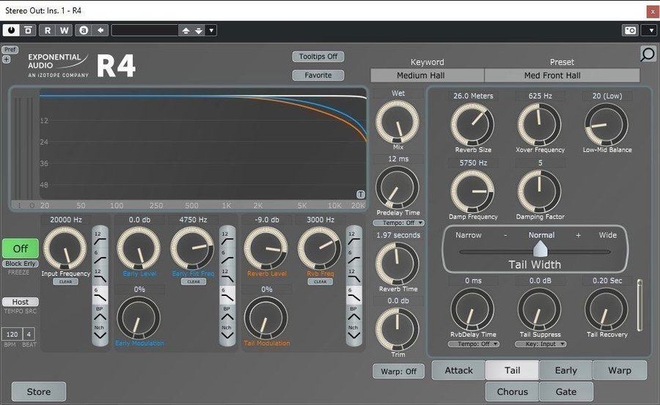Viewport: 660px width, 405px height.
Task: Click the plus icon below Pref
Action: click(7, 59)
